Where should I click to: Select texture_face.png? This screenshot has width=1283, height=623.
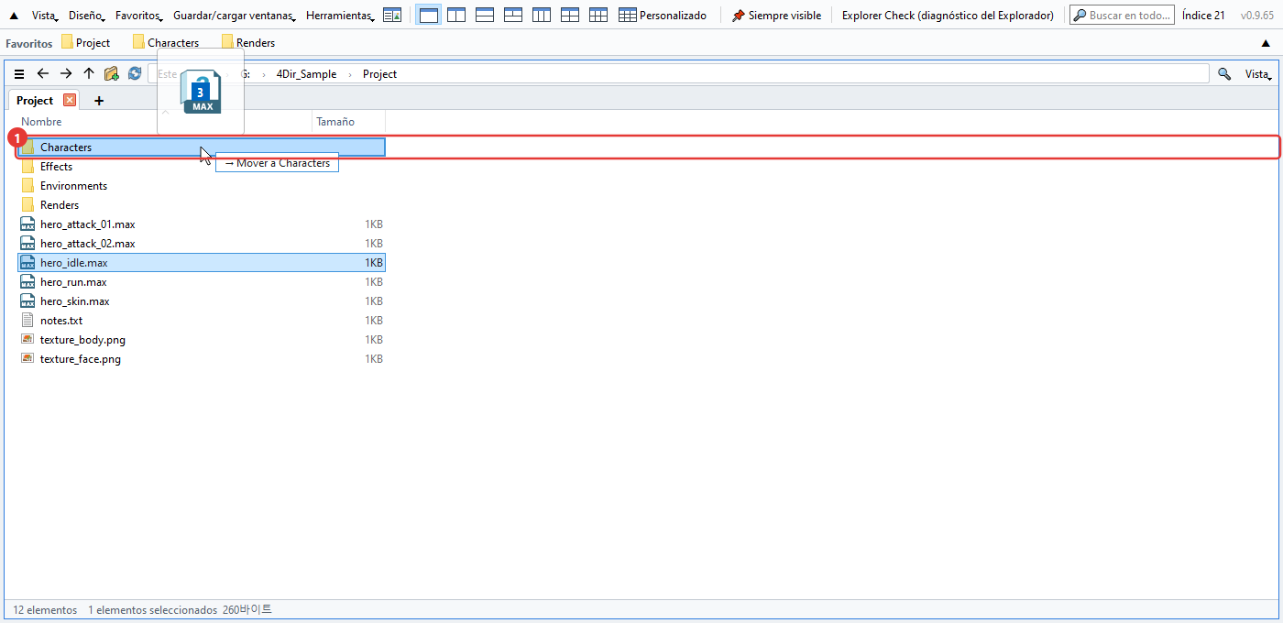(x=202, y=359)
